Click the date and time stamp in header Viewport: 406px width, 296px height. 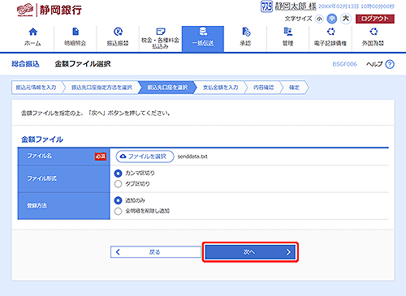tap(356, 6)
